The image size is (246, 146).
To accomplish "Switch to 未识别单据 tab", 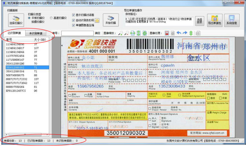I will (36, 33).
